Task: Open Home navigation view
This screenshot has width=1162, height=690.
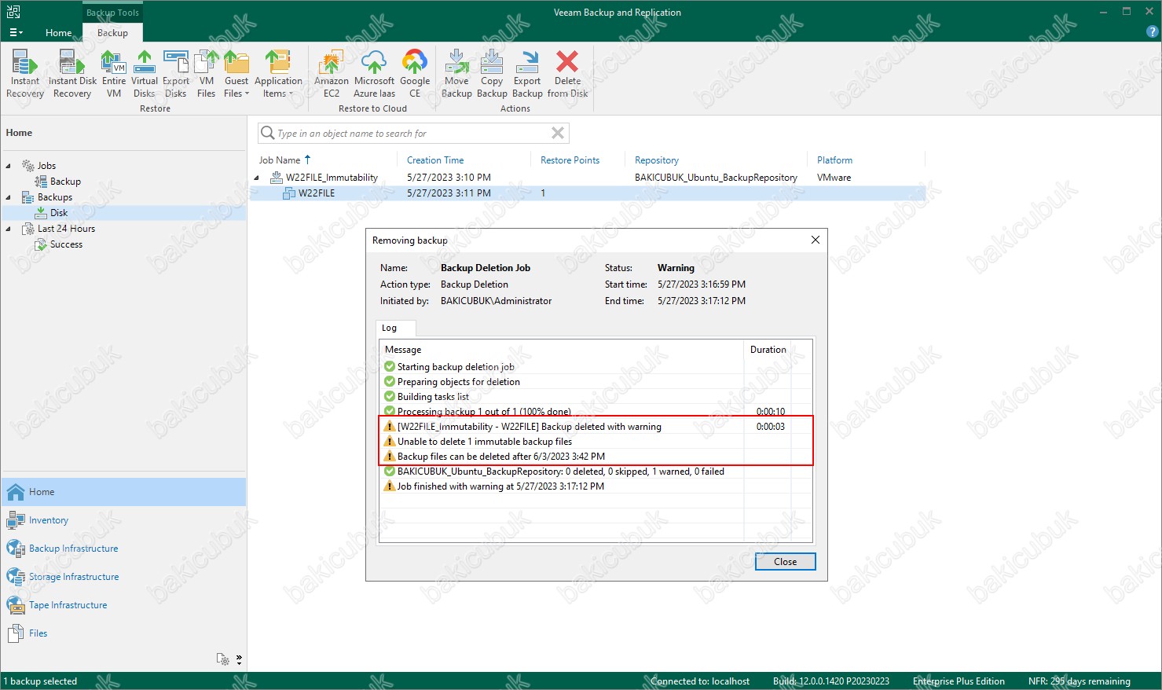Action: click(x=124, y=492)
